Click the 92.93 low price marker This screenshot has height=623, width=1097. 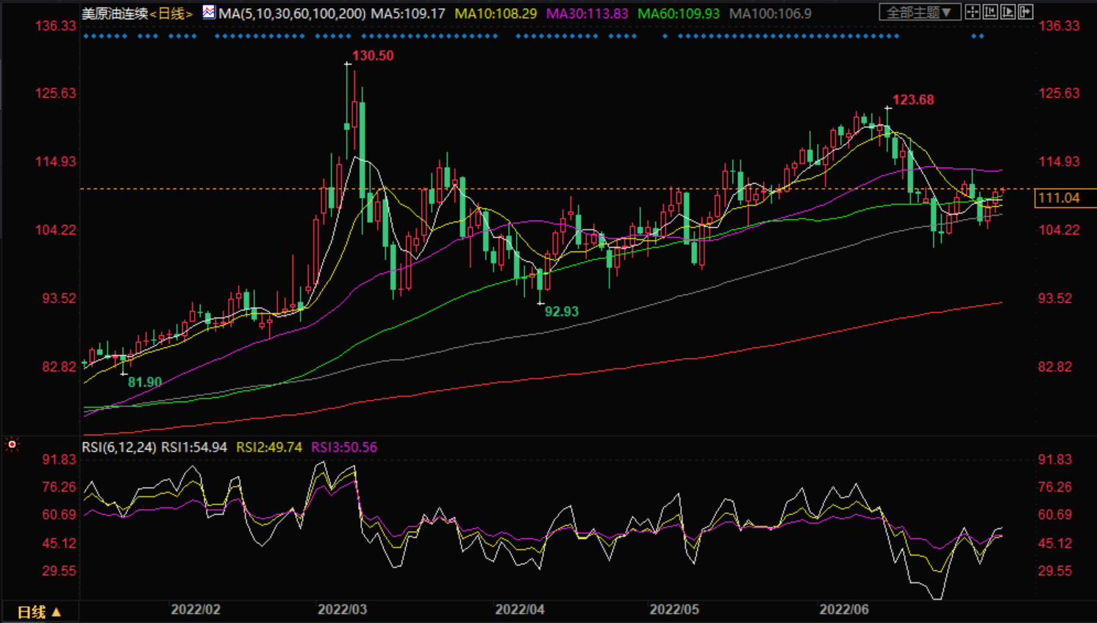(561, 312)
